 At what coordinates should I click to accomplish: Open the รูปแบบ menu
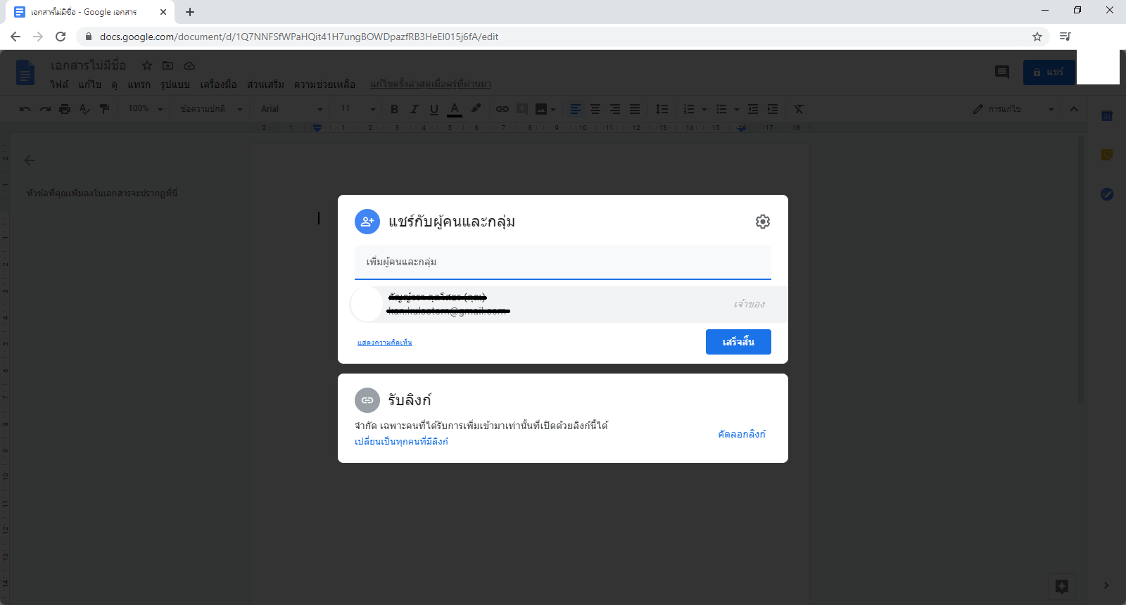click(x=175, y=84)
